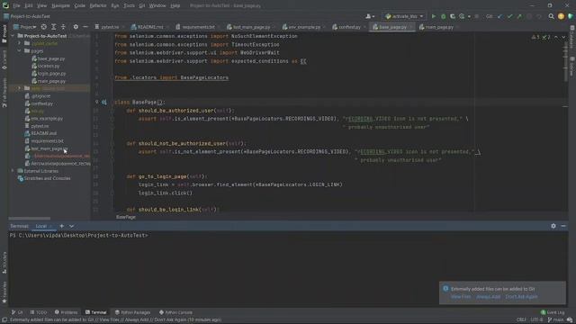576x324 pixels.
Task: Open the Refactor menu
Action: pyautogui.click(x=98, y=5)
